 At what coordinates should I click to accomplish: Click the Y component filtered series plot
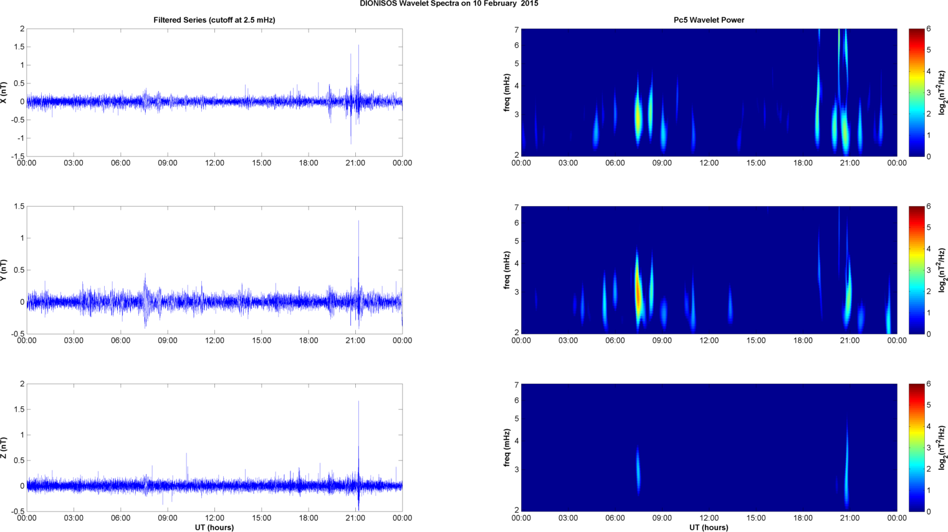(x=214, y=270)
